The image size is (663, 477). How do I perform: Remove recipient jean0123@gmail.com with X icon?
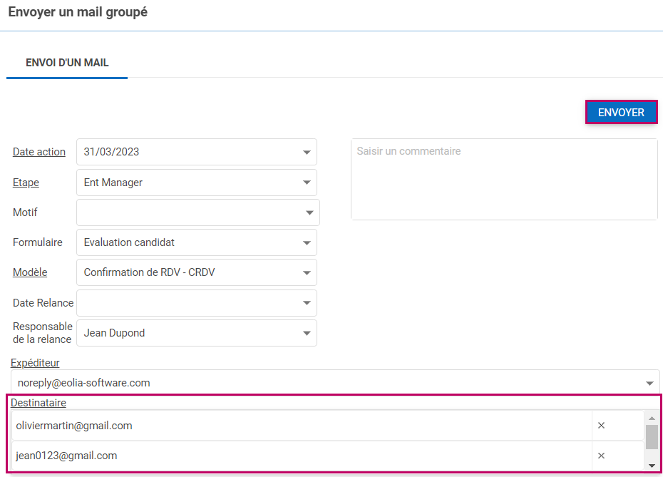coord(601,456)
